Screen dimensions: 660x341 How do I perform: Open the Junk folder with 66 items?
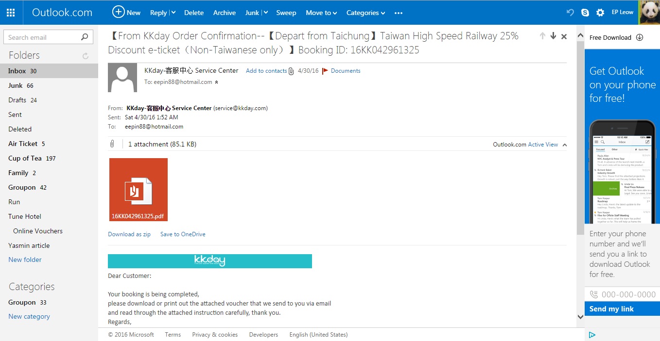click(x=49, y=85)
